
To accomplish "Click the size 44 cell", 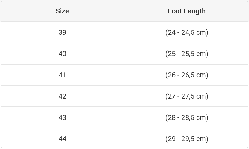I will click(x=62, y=139).
